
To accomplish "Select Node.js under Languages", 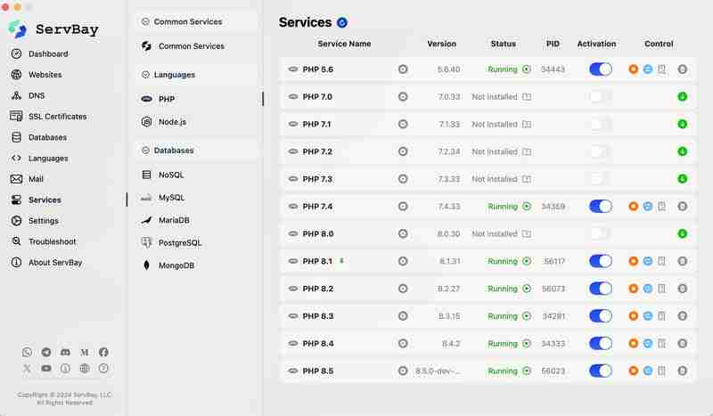I will (x=172, y=121).
